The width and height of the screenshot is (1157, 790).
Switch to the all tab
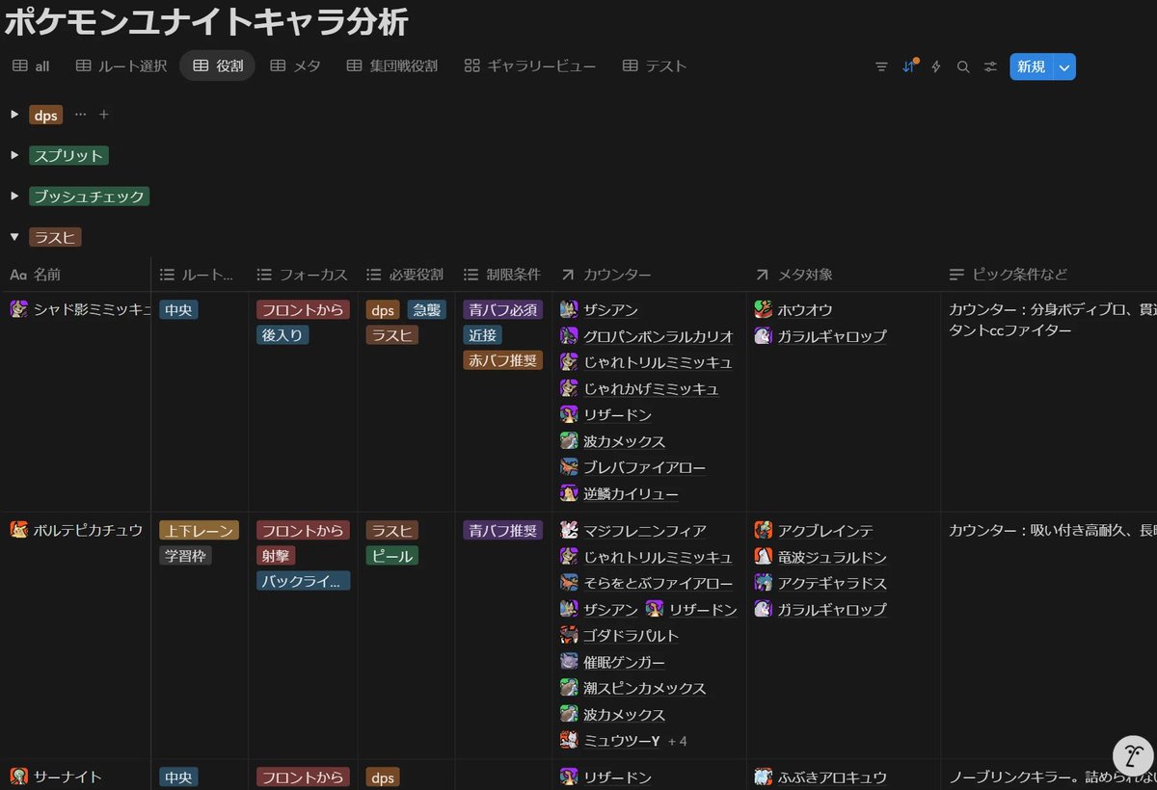pos(31,66)
